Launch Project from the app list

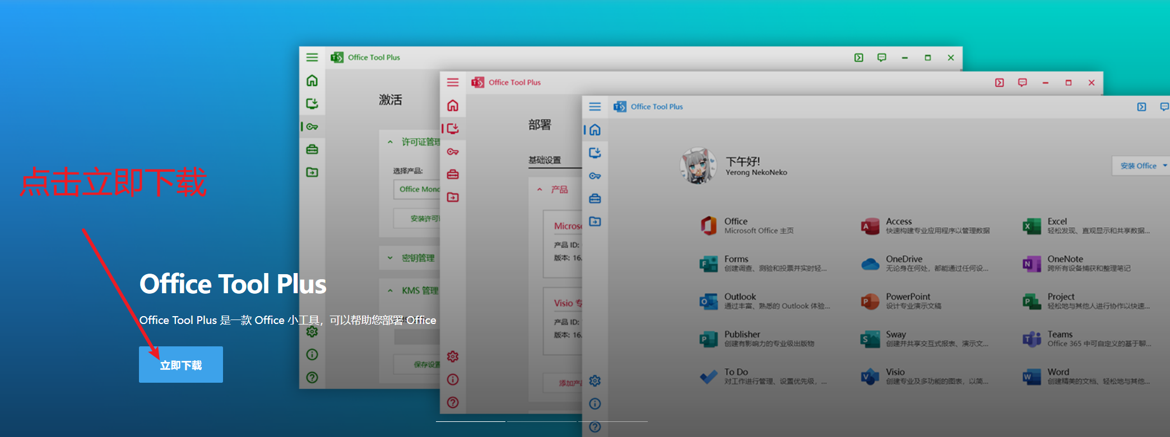tap(1086, 300)
